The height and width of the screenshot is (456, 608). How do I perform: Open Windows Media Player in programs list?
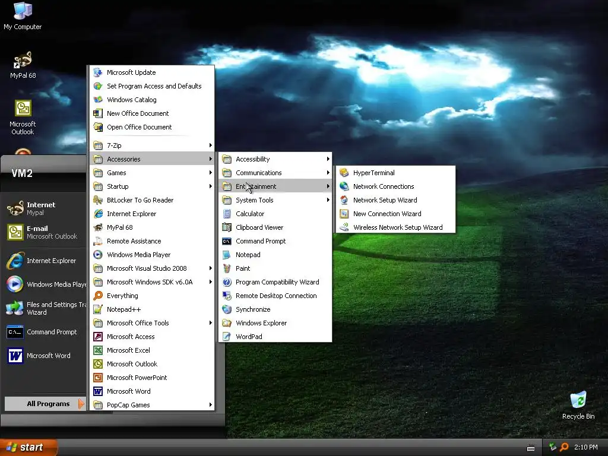[x=152, y=254]
